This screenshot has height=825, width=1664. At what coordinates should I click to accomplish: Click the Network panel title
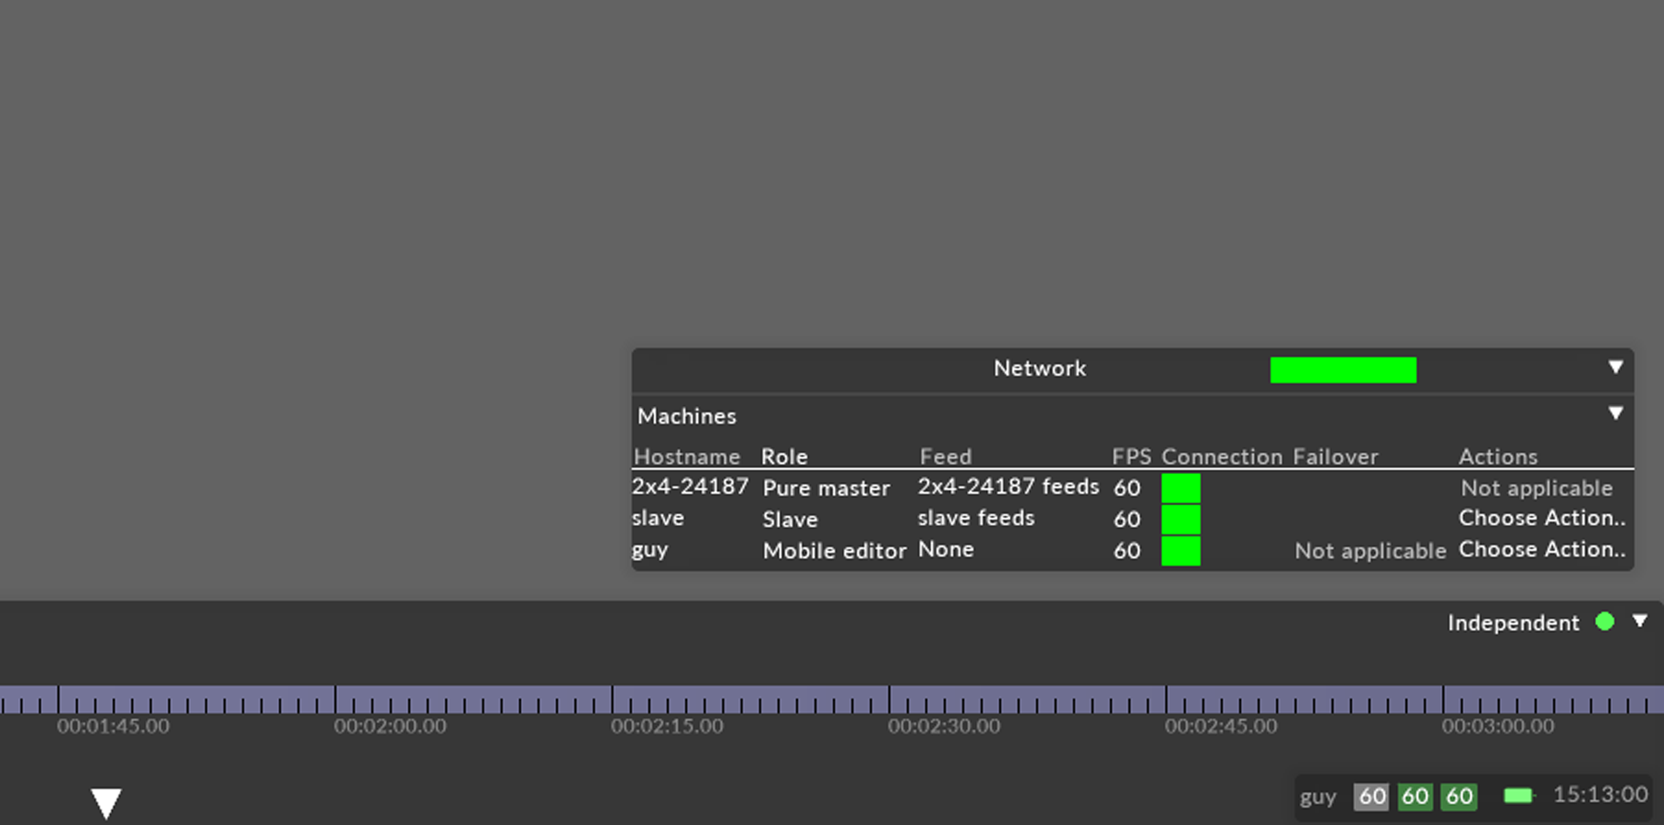[1039, 368]
